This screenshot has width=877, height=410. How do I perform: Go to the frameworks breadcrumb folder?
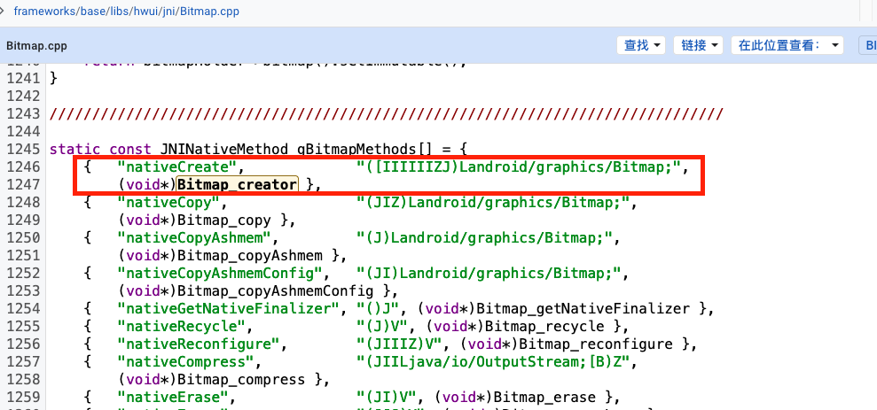pos(44,11)
